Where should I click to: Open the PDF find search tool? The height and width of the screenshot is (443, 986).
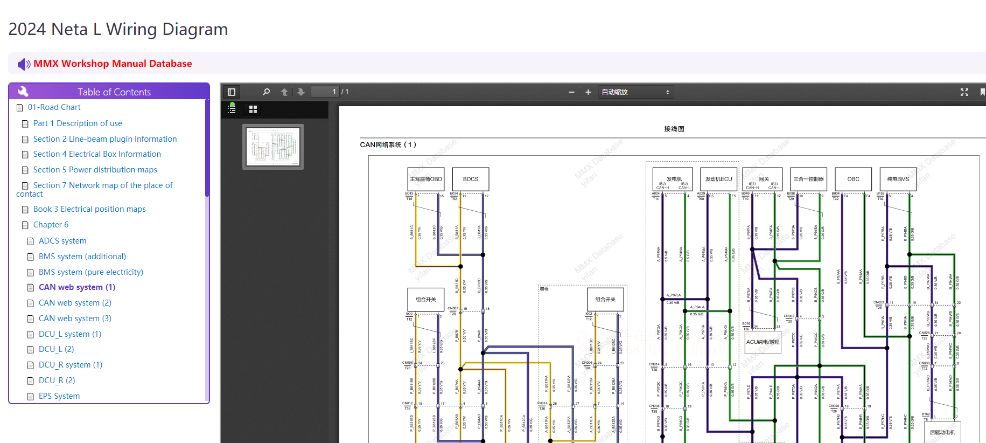pyautogui.click(x=266, y=92)
